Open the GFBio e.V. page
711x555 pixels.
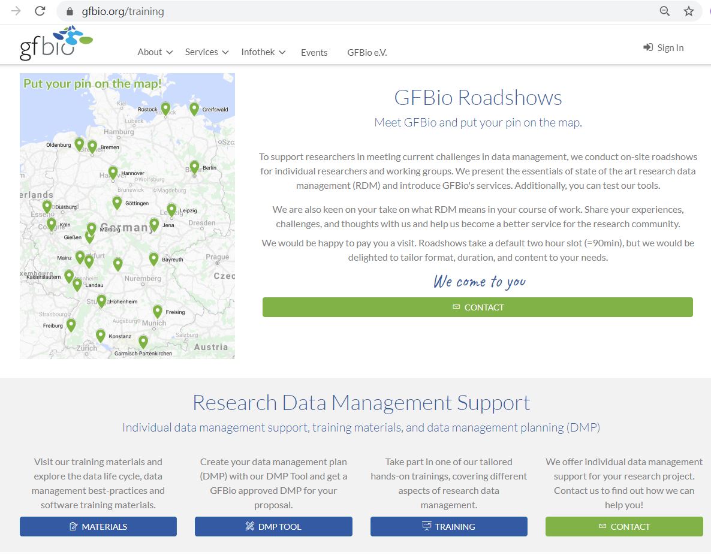point(367,53)
